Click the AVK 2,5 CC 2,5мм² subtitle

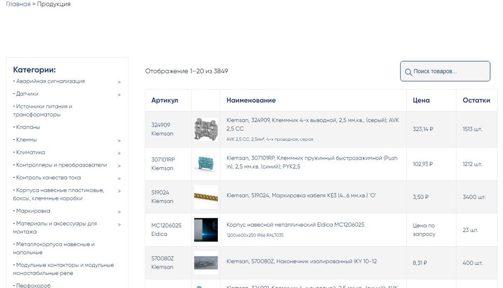(x=270, y=139)
